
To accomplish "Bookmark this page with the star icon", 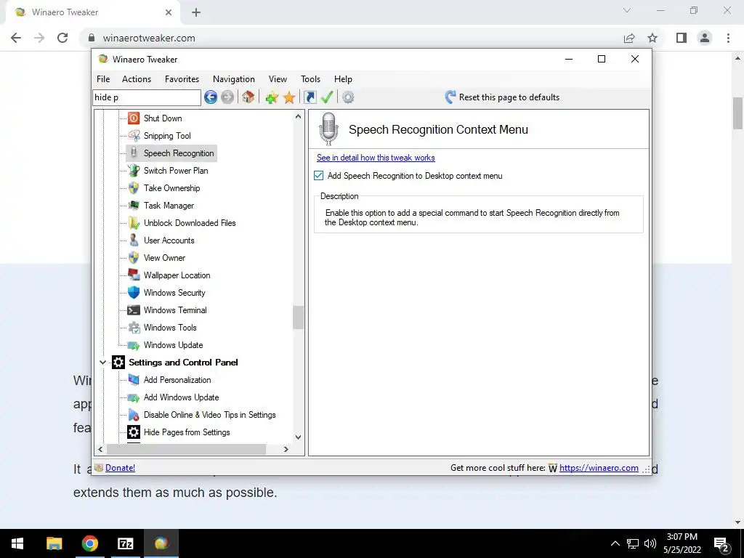I will click(x=652, y=38).
